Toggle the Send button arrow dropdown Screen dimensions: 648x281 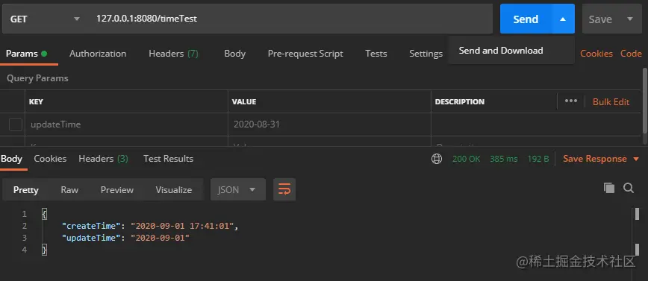pyautogui.click(x=563, y=19)
